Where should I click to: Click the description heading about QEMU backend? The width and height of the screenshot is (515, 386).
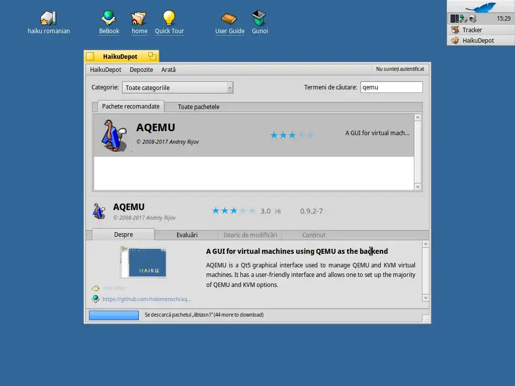pos(297,251)
